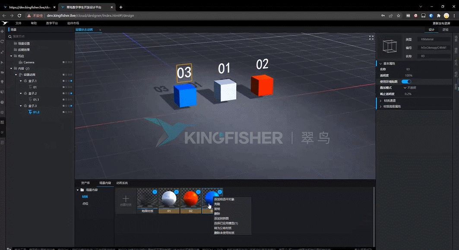The image size is (459, 250).
Task: Click the 更新发布录屏 button
Action: [x=441, y=23]
